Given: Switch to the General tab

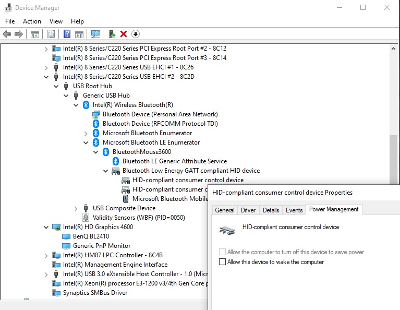Looking at the screenshot, I should point(225,210).
